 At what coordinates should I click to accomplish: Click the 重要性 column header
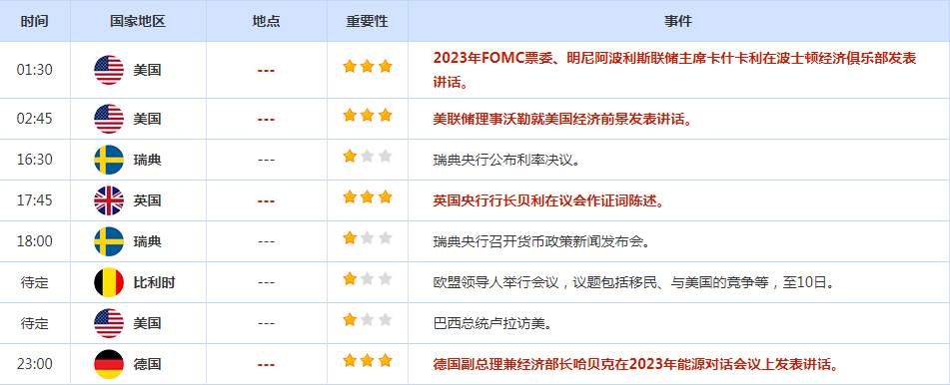pos(368,21)
